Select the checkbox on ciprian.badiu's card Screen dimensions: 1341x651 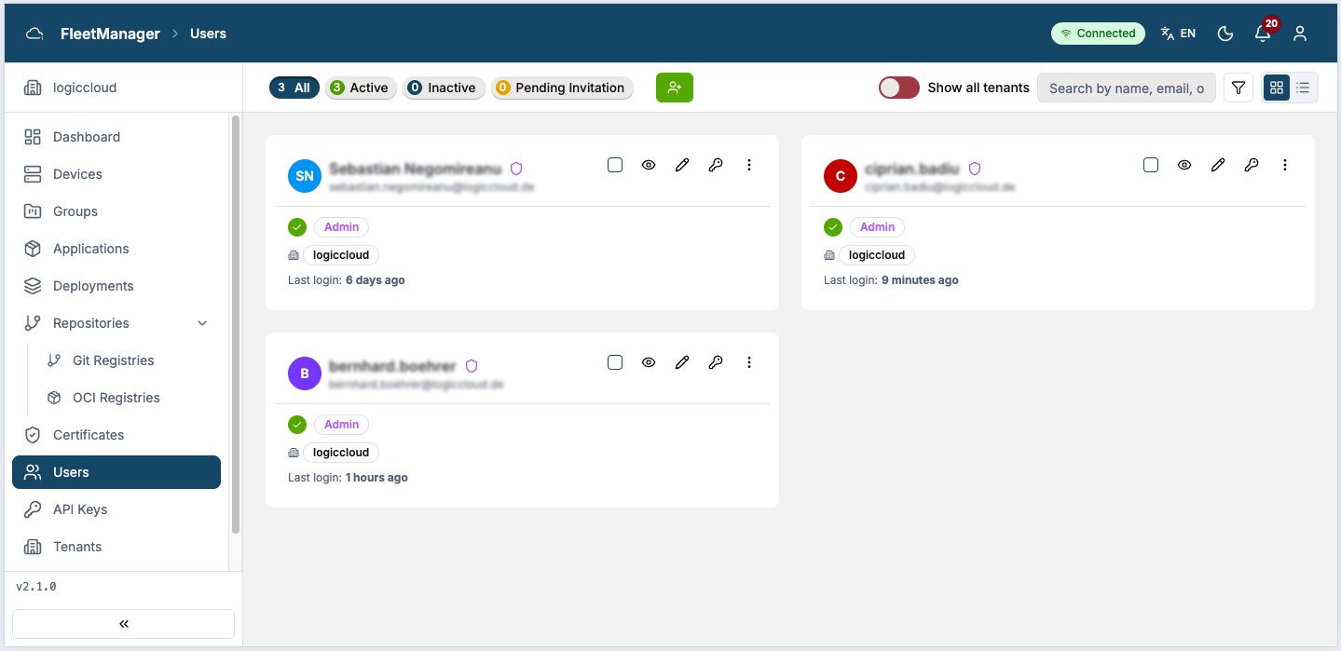click(1151, 165)
